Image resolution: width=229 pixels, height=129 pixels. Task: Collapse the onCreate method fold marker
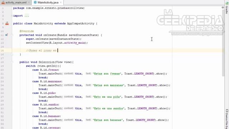pyautogui.click(x=12, y=35)
